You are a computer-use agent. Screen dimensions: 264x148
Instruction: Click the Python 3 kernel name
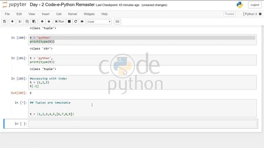click(251, 14)
